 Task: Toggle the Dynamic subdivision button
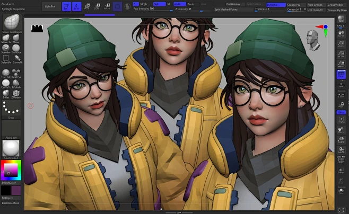tap(276, 5)
